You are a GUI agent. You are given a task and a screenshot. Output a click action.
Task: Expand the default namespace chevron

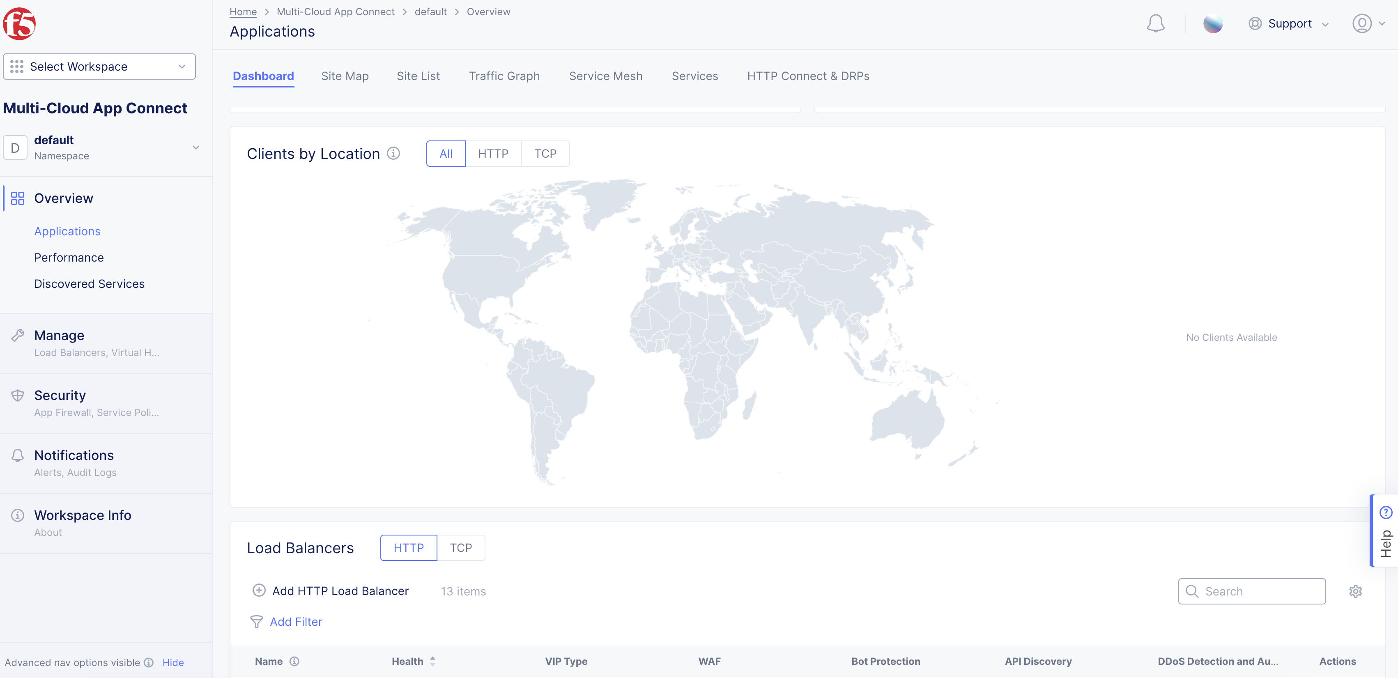pos(196,148)
